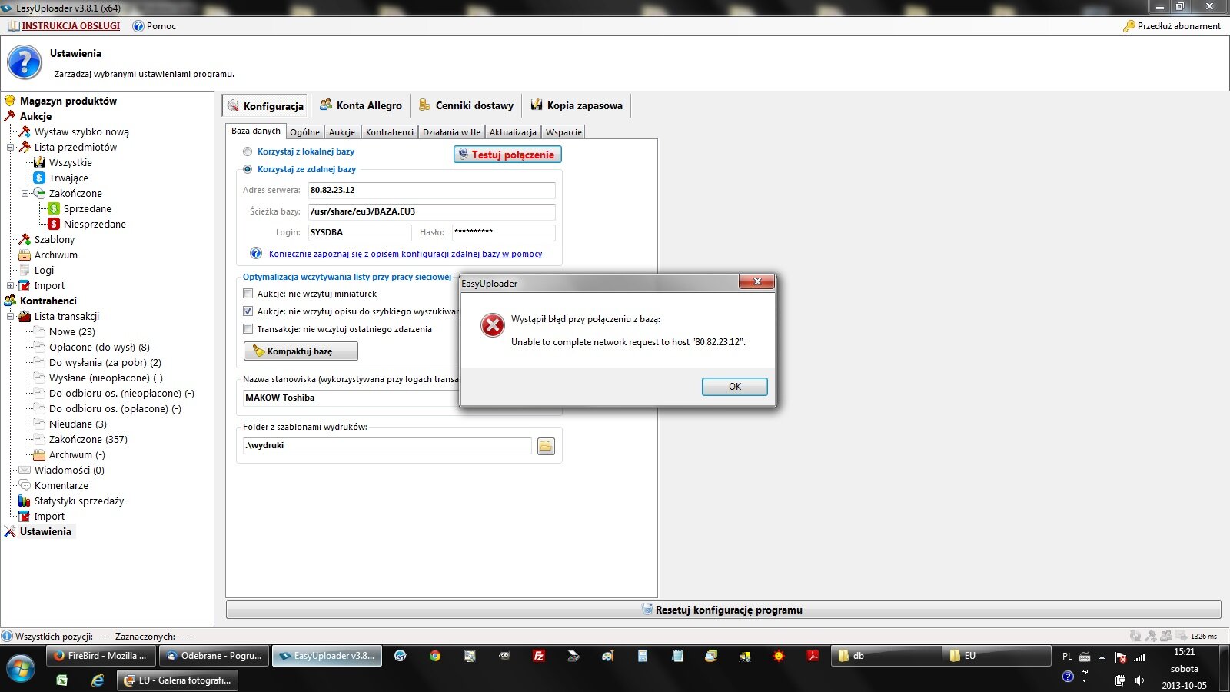Image resolution: width=1230 pixels, height=692 pixels.
Task: Open the remote database configuration help link
Action: pos(405,254)
